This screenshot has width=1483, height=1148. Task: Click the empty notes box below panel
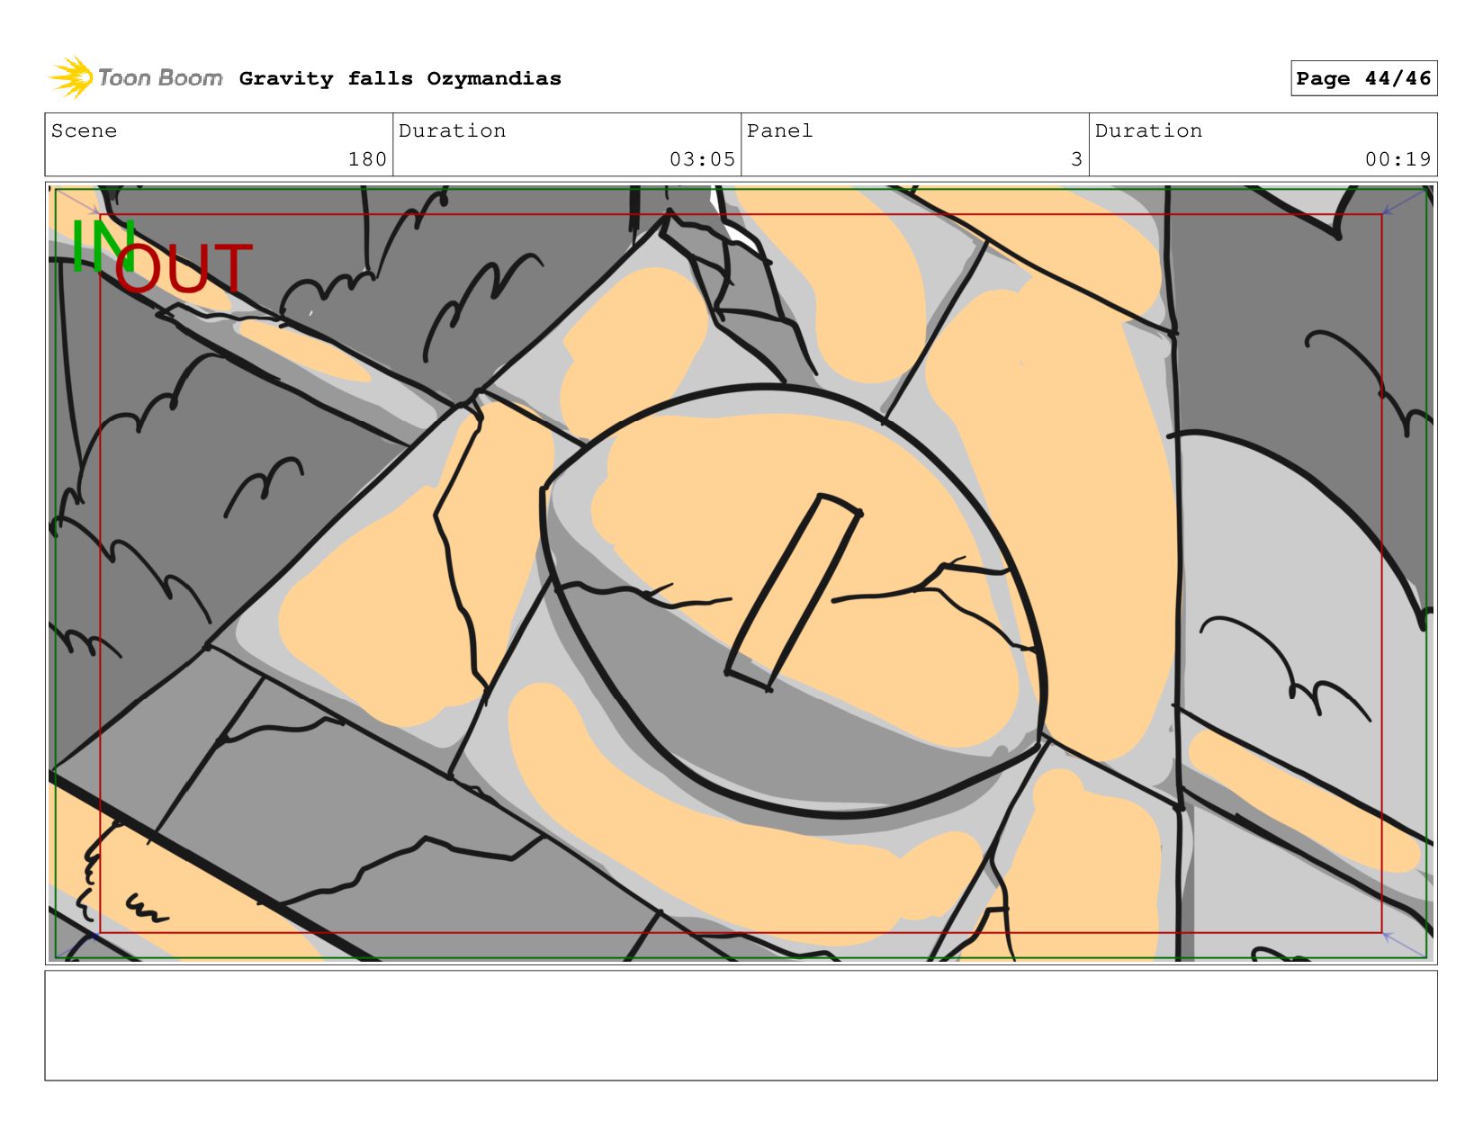click(741, 1026)
